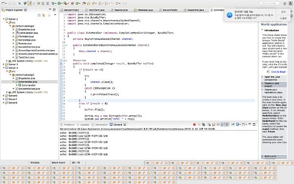Click the lower Later (나중에) notification button

pos(283,19)
